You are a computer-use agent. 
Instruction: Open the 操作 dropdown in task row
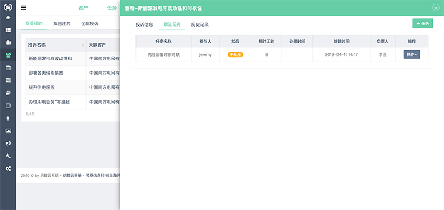412,54
